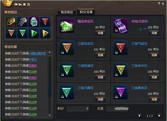The height and width of the screenshot is (121, 167).
Task: Open the 积分兑换 tab
Action: pos(86,12)
